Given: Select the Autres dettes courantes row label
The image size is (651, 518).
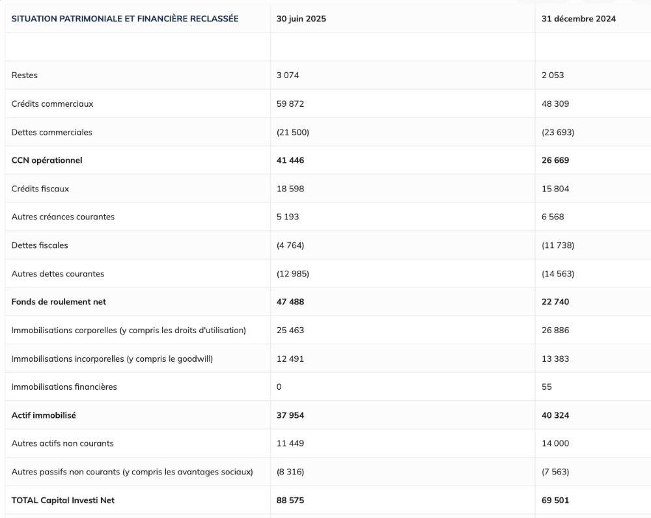Looking at the screenshot, I should pyautogui.click(x=58, y=274).
